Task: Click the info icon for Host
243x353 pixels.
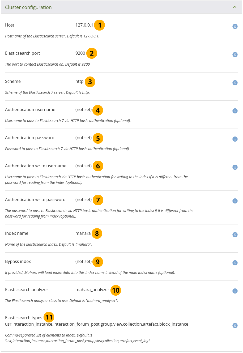Action: coord(235,26)
